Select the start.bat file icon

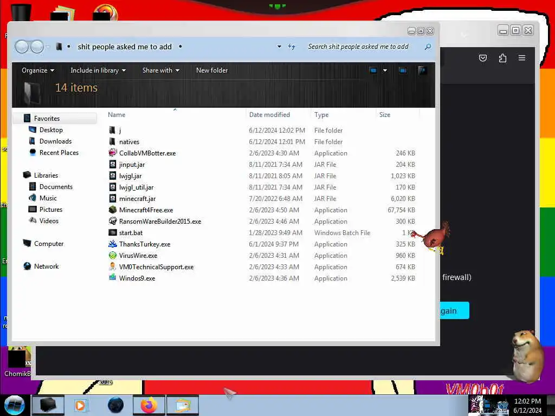113,232
